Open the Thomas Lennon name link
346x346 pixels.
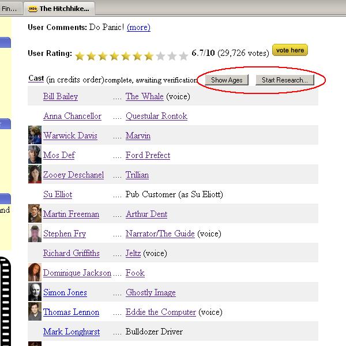tap(71, 312)
